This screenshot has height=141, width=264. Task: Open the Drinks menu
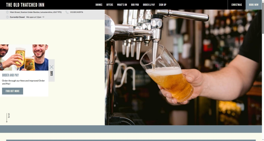pos(99,5)
